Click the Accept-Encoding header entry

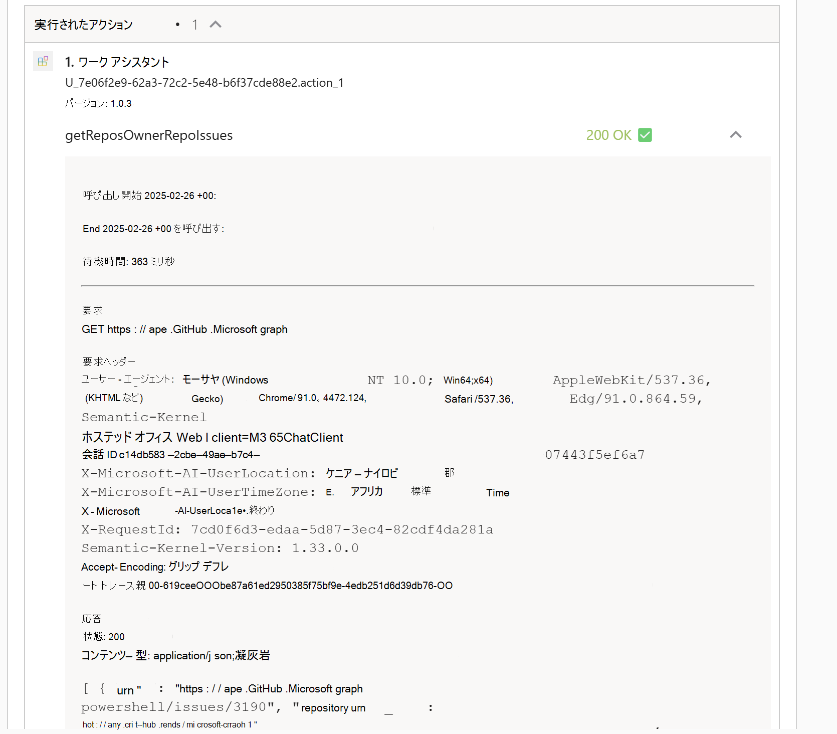click(x=154, y=567)
